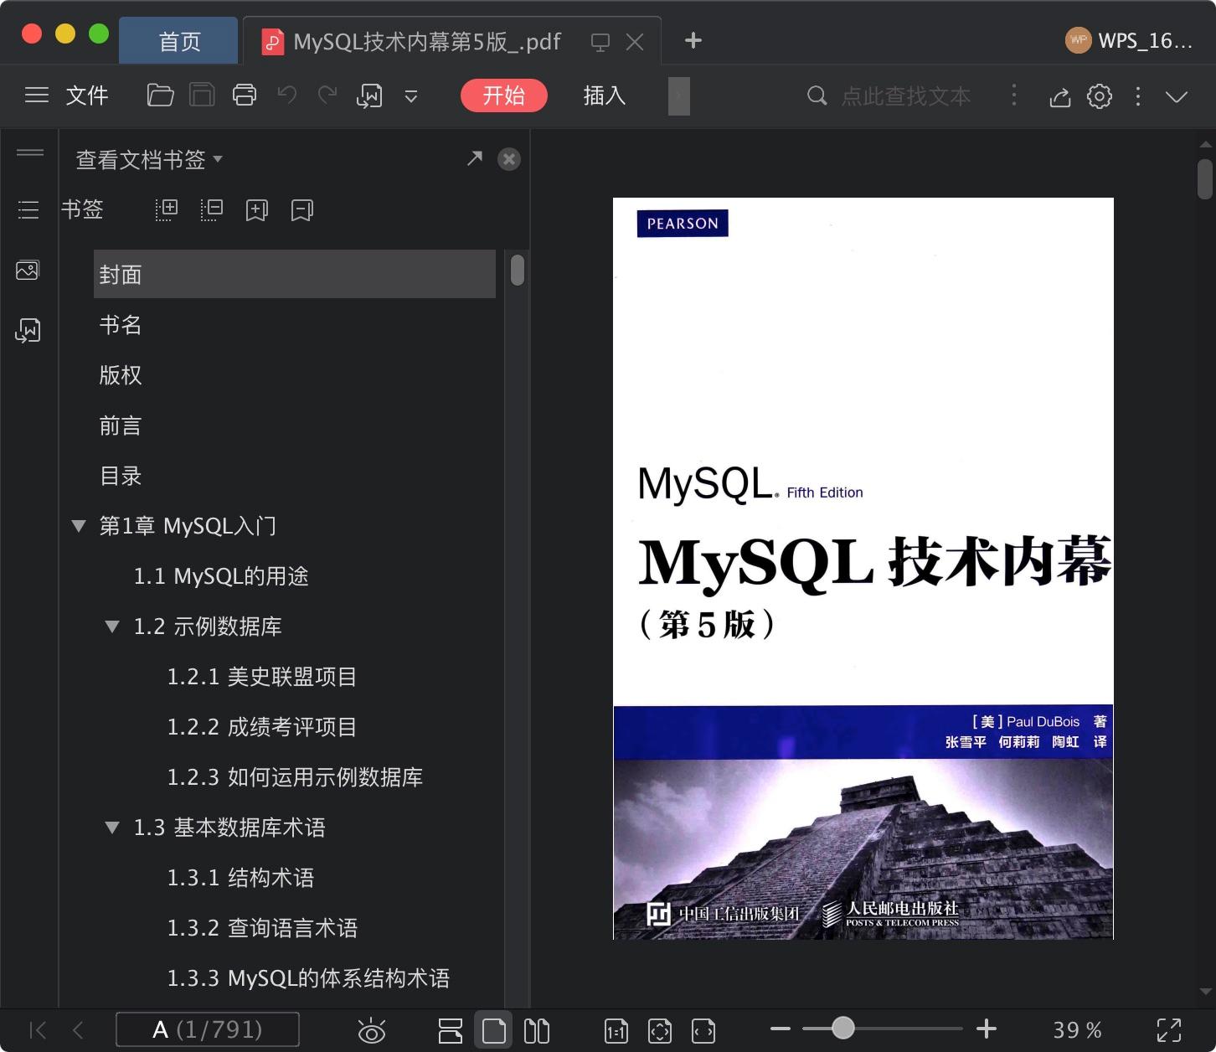The height and width of the screenshot is (1052, 1216).
Task: Select the 插入 ribbon tab
Action: point(605,95)
